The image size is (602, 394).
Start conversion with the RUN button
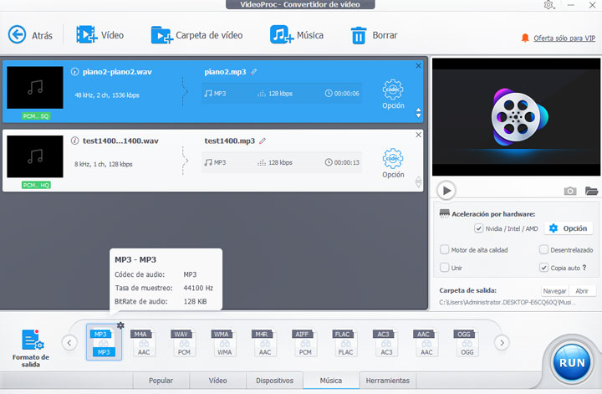572,362
